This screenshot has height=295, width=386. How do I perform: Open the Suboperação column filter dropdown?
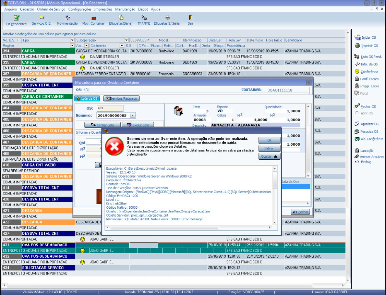126,40
